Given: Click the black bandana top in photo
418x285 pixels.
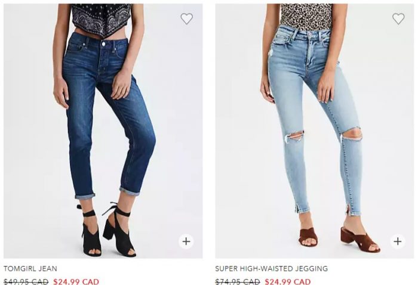Looking at the screenshot, I should [102, 18].
